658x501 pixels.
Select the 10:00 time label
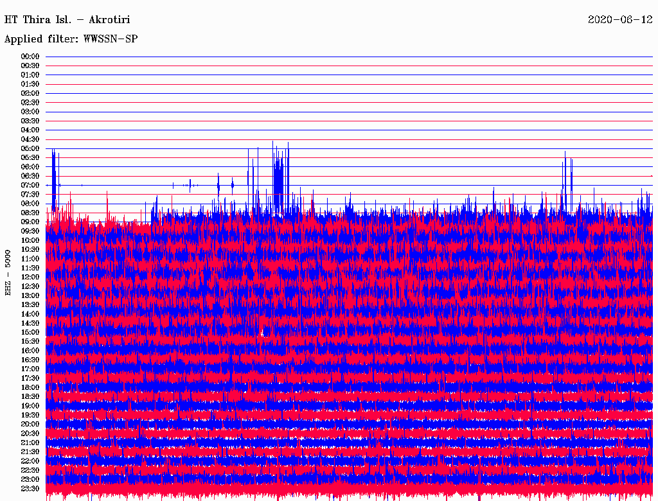pyautogui.click(x=30, y=240)
